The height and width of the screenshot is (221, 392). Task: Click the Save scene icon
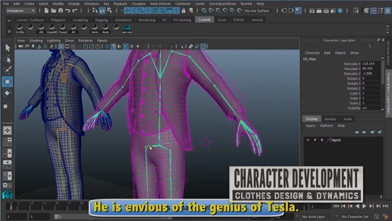pos(61,10)
